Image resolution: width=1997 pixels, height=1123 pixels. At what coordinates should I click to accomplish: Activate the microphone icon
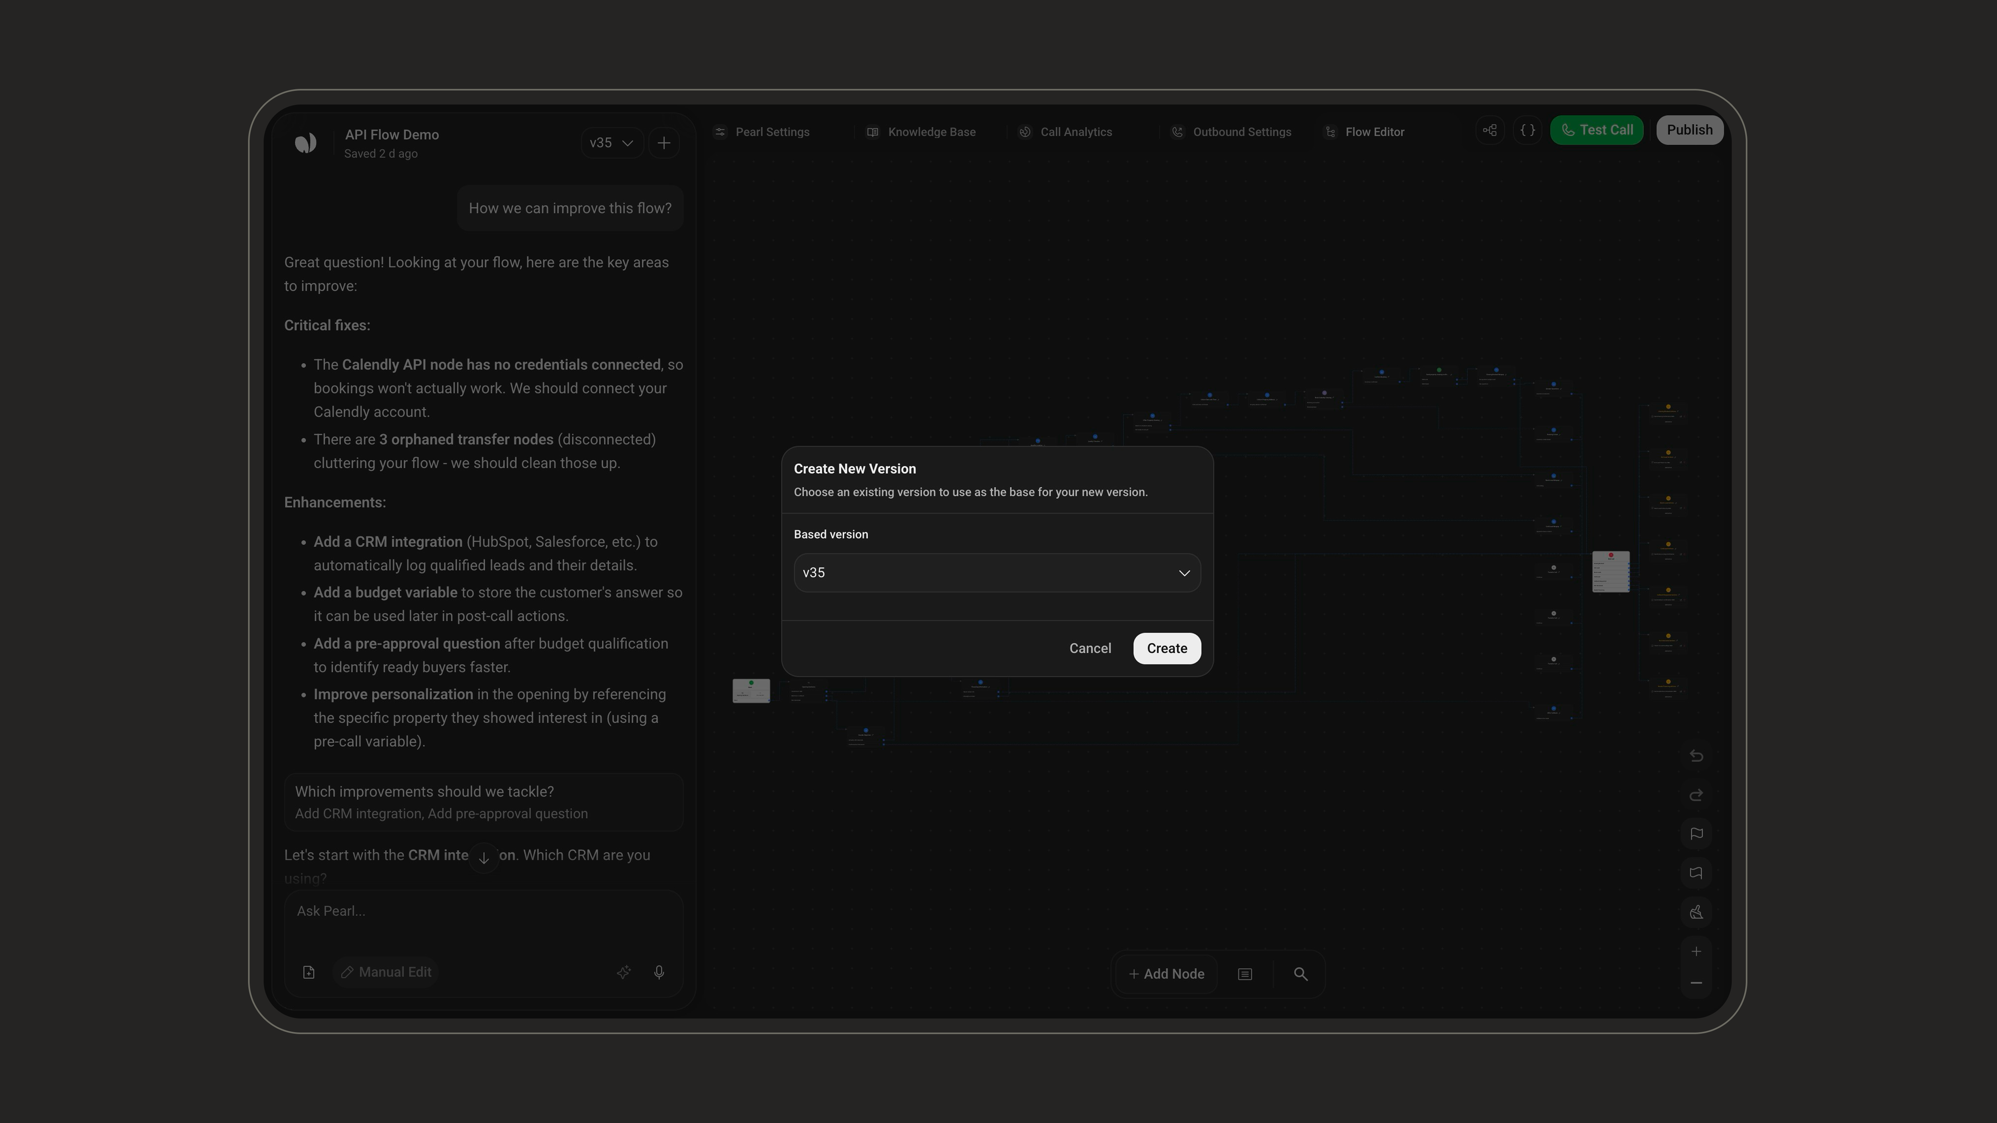(659, 972)
